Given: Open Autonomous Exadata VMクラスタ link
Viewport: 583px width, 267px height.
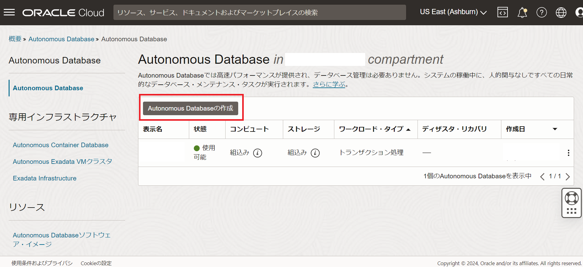Looking at the screenshot, I should (62, 162).
